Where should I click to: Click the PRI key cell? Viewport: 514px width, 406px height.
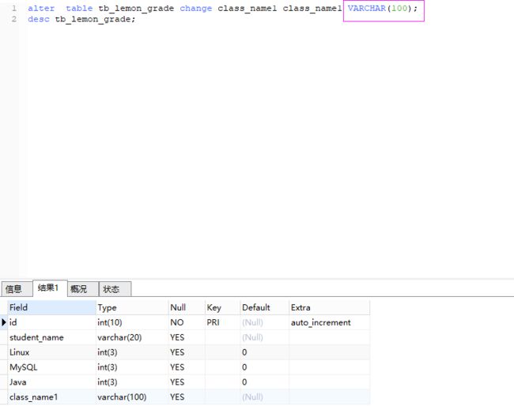(222, 322)
